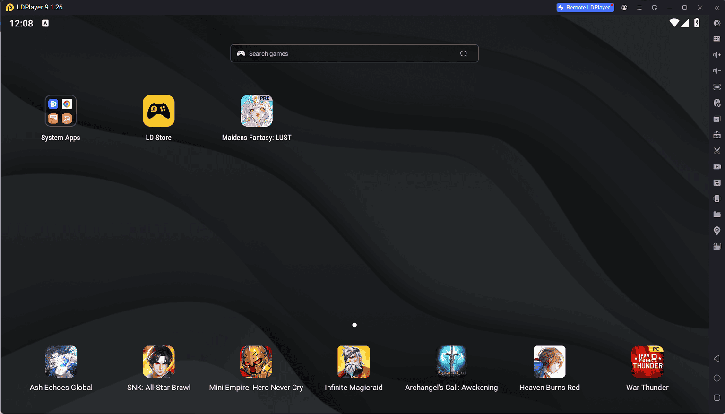Rotate the emulator screen
The image size is (725, 414).
point(717,246)
